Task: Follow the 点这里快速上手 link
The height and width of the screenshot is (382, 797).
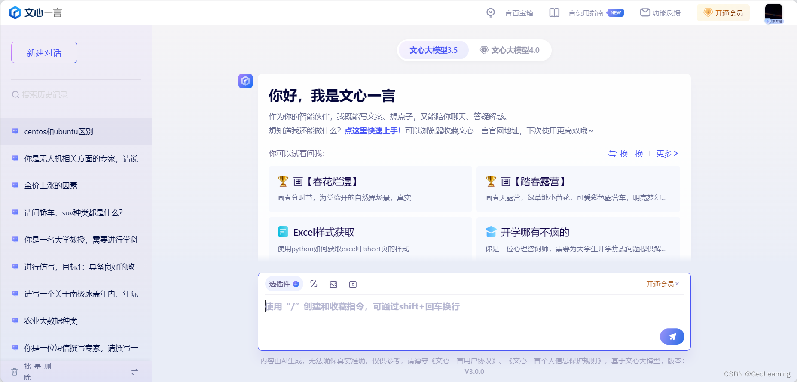Action: (x=373, y=131)
